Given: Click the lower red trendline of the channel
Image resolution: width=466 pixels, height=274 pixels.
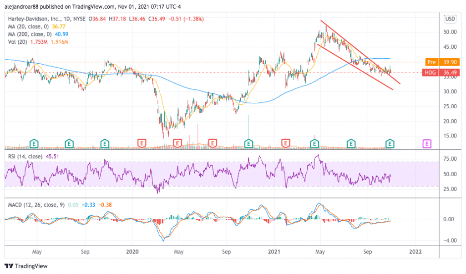Looking at the screenshot, I should 355,67.
